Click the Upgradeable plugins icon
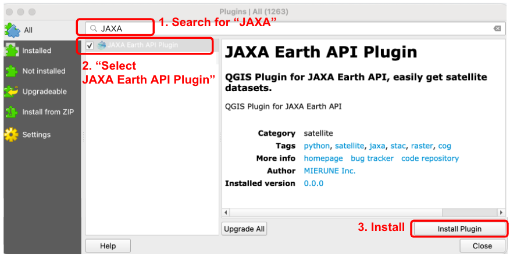Image resolution: width=517 pixels, height=260 pixels. click(12, 92)
